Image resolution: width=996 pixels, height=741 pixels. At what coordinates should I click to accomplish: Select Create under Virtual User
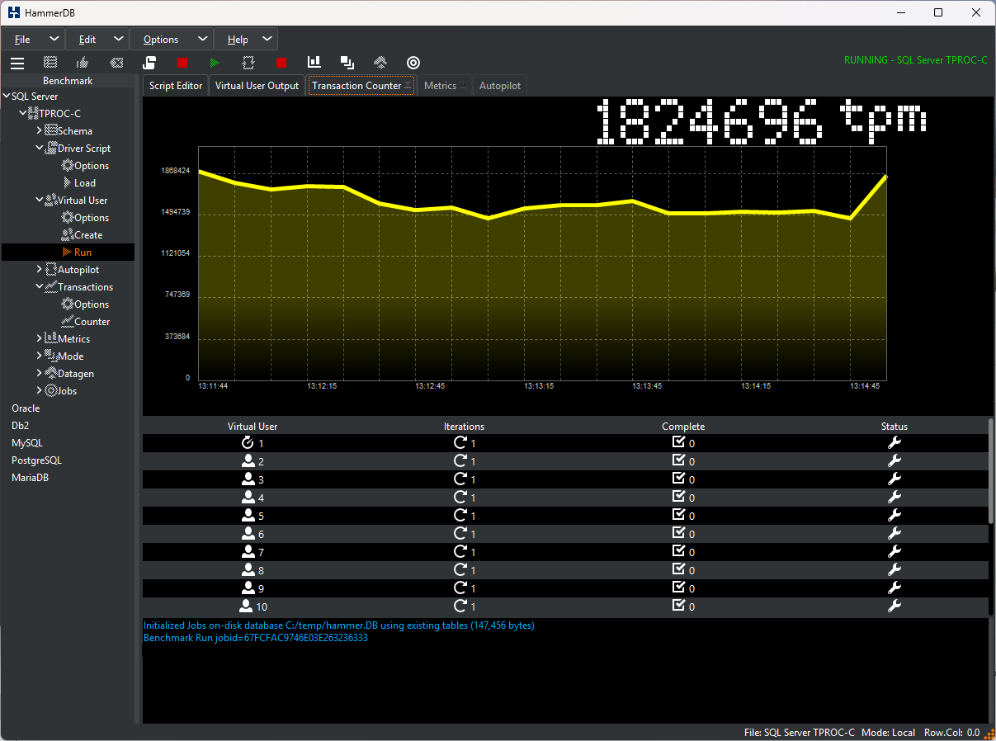pos(88,235)
